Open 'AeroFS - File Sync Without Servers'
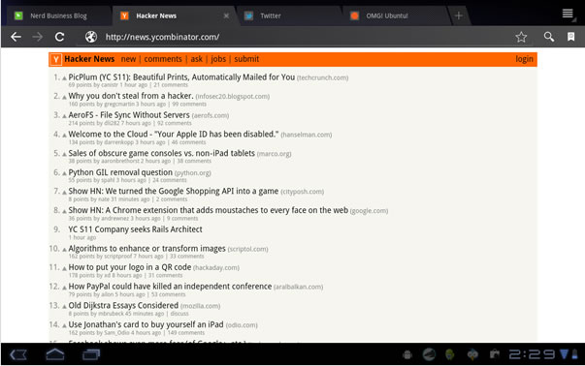The image size is (585, 366). pos(129,115)
